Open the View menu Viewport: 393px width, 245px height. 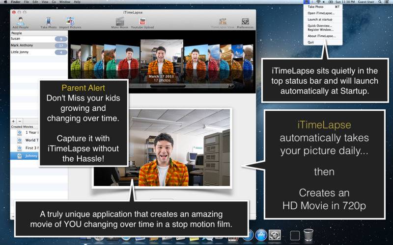(45, 2)
